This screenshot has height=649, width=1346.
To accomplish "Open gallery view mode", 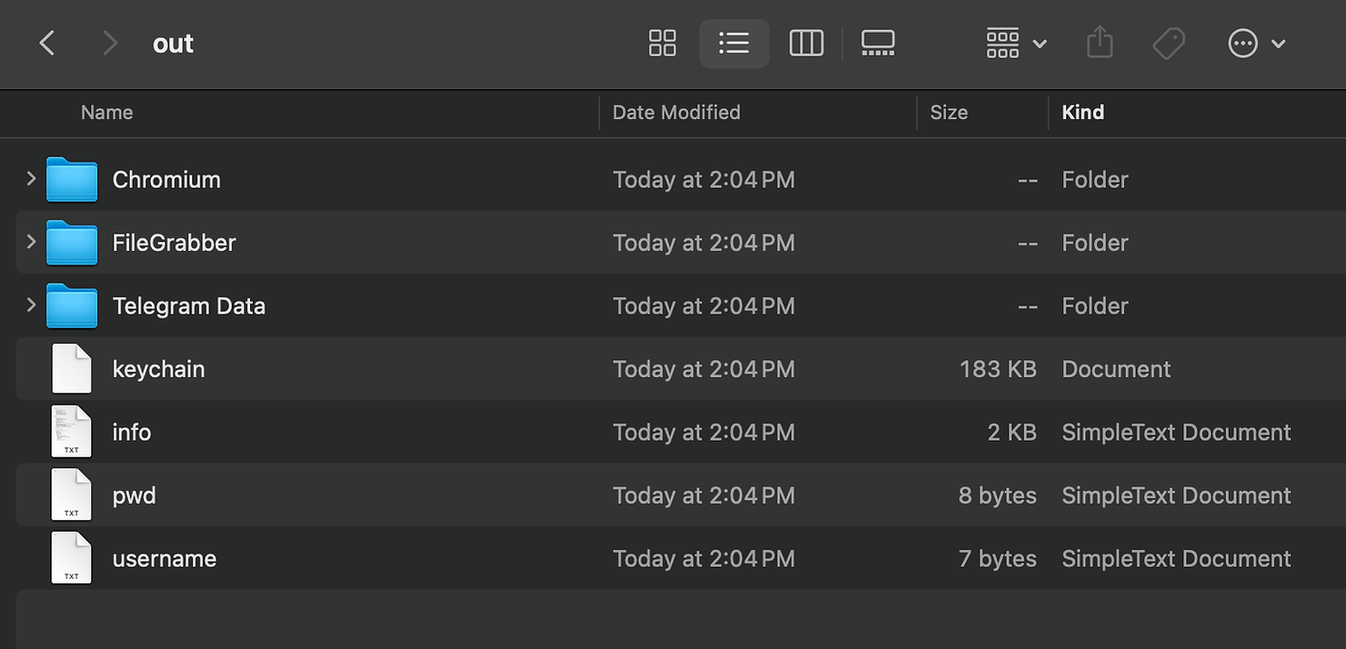I will pos(877,43).
